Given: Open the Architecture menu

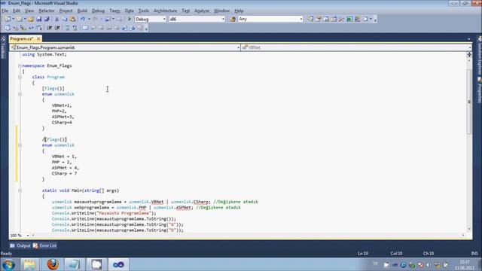Looking at the screenshot, I should (x=165, y=11).
